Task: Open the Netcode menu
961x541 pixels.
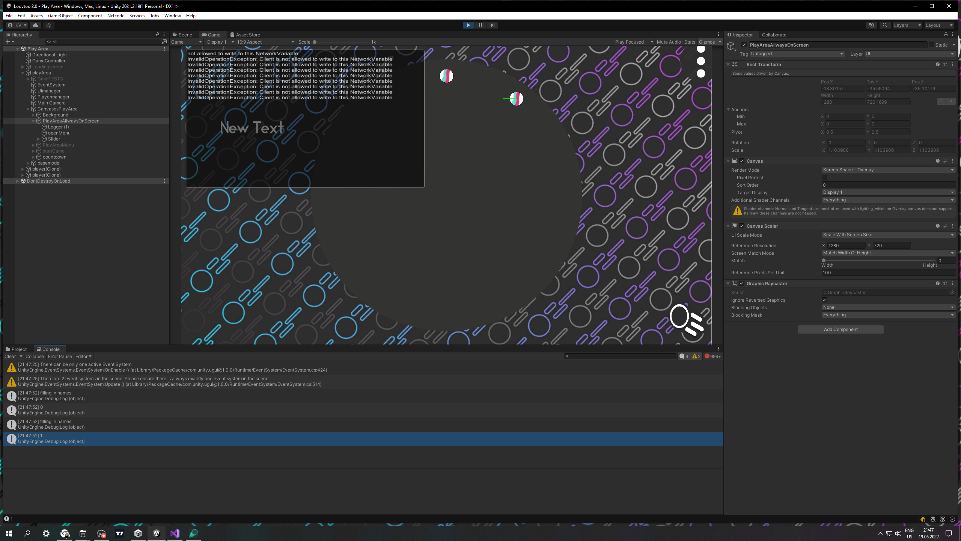Action: 116,16
